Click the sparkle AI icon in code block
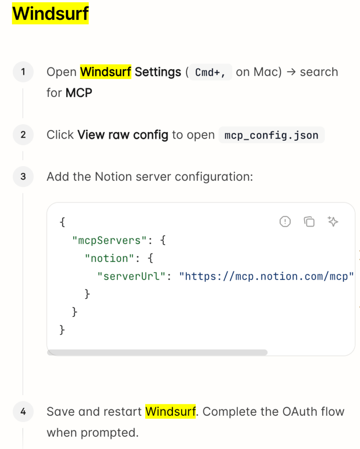This screenshot has width=360, height=449. click(333, 222)
